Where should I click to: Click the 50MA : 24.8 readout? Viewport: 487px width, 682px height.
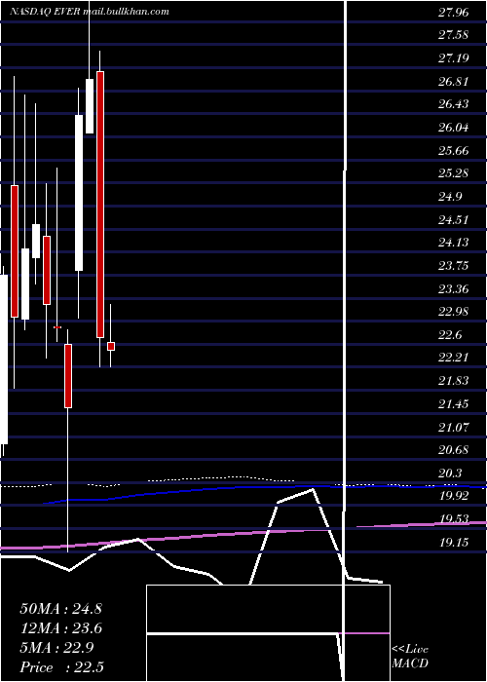60,609
